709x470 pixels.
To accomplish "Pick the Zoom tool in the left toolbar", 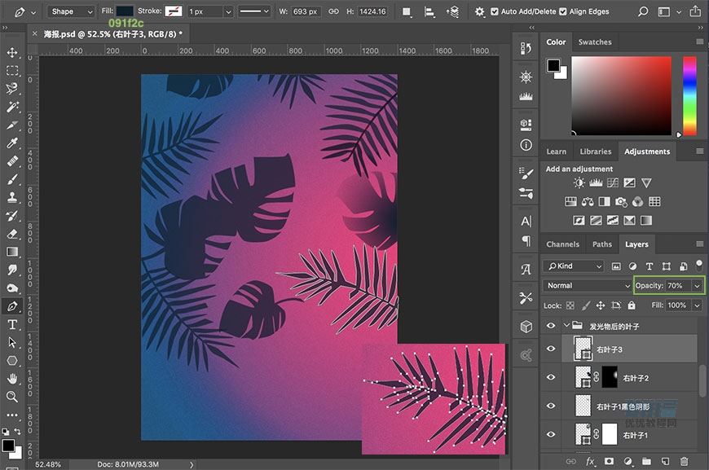I will tap(12, 397).
